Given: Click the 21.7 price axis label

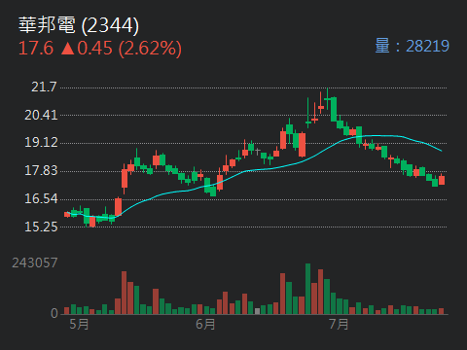Looking at the screenshot, I should pyautogui.click(x=44, y=87).
